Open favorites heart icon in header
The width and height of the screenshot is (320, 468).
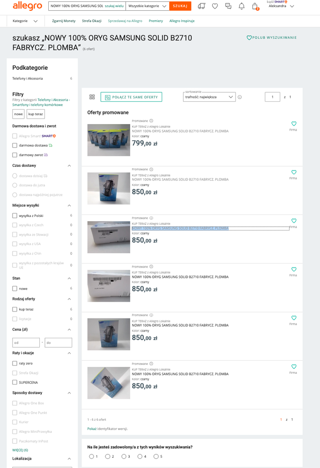215,6
